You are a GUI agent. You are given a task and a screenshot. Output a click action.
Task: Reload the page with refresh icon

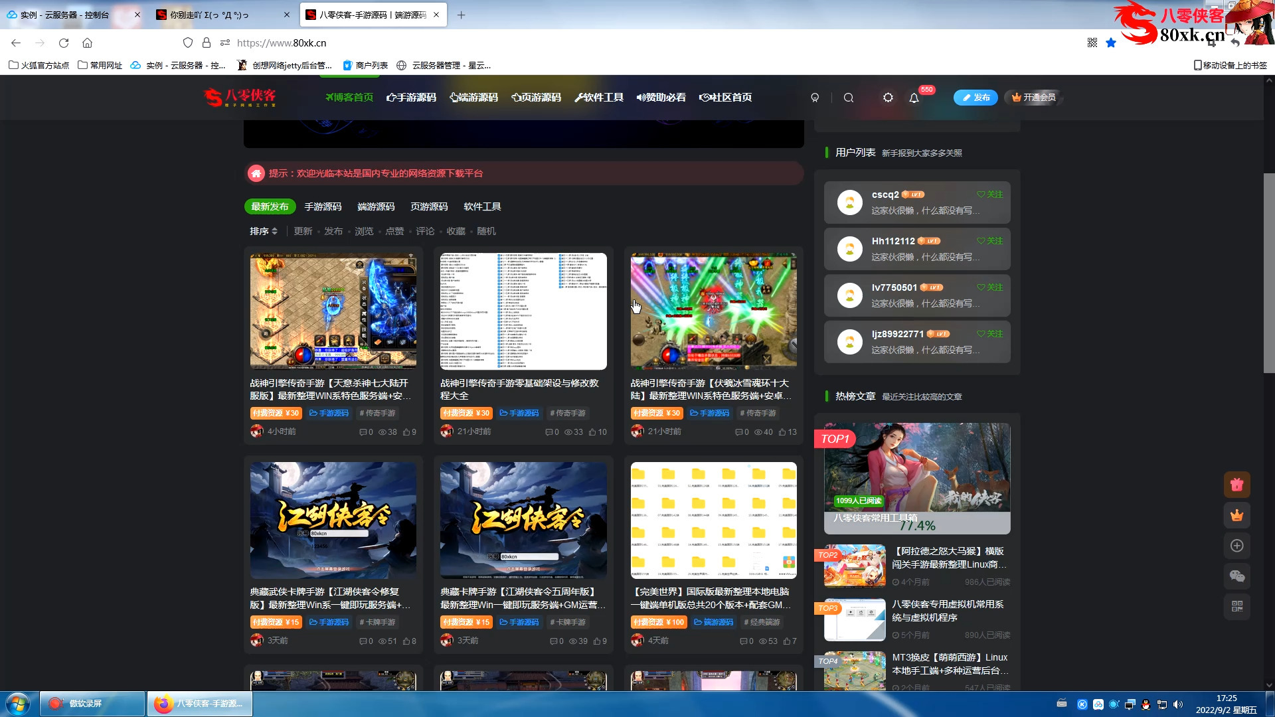64,43
